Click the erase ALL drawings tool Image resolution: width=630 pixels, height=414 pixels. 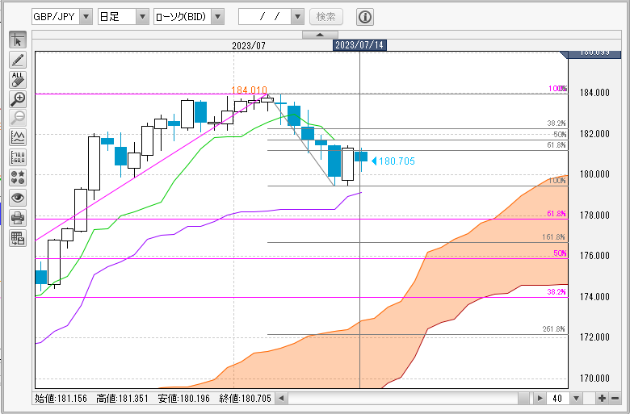click(18, 80)
